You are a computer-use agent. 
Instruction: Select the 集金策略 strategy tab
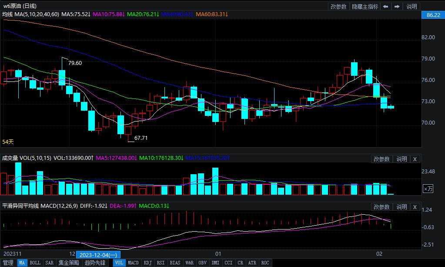point(69,263)
